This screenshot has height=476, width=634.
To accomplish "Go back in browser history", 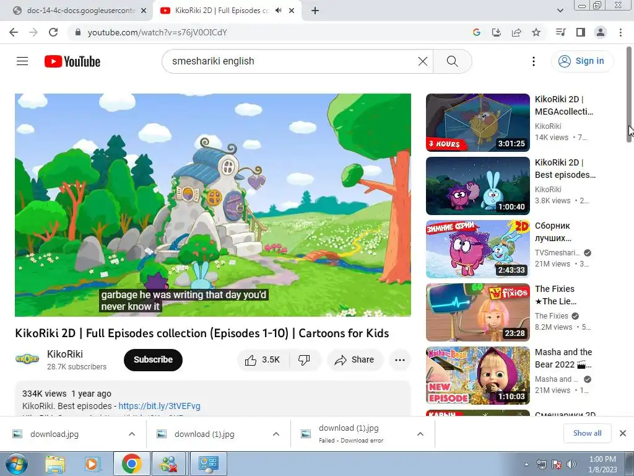I will pyautogui.click(x=14, y=32).
